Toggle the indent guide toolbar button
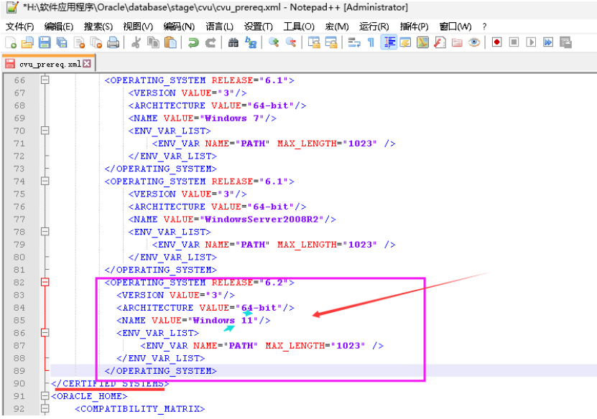The height and width of the screenshot is (419, 597). click(x=389, y=43)
